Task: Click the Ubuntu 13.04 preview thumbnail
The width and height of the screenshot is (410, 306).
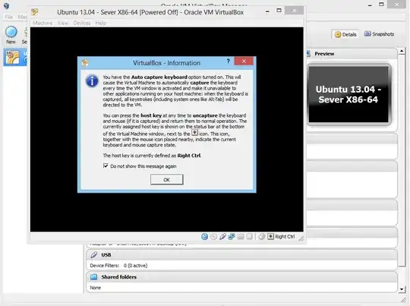Action: [x=348, y=94]
